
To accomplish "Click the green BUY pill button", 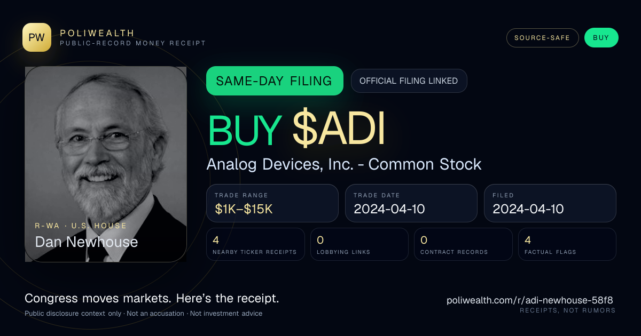I will click(x=601, y=38).
